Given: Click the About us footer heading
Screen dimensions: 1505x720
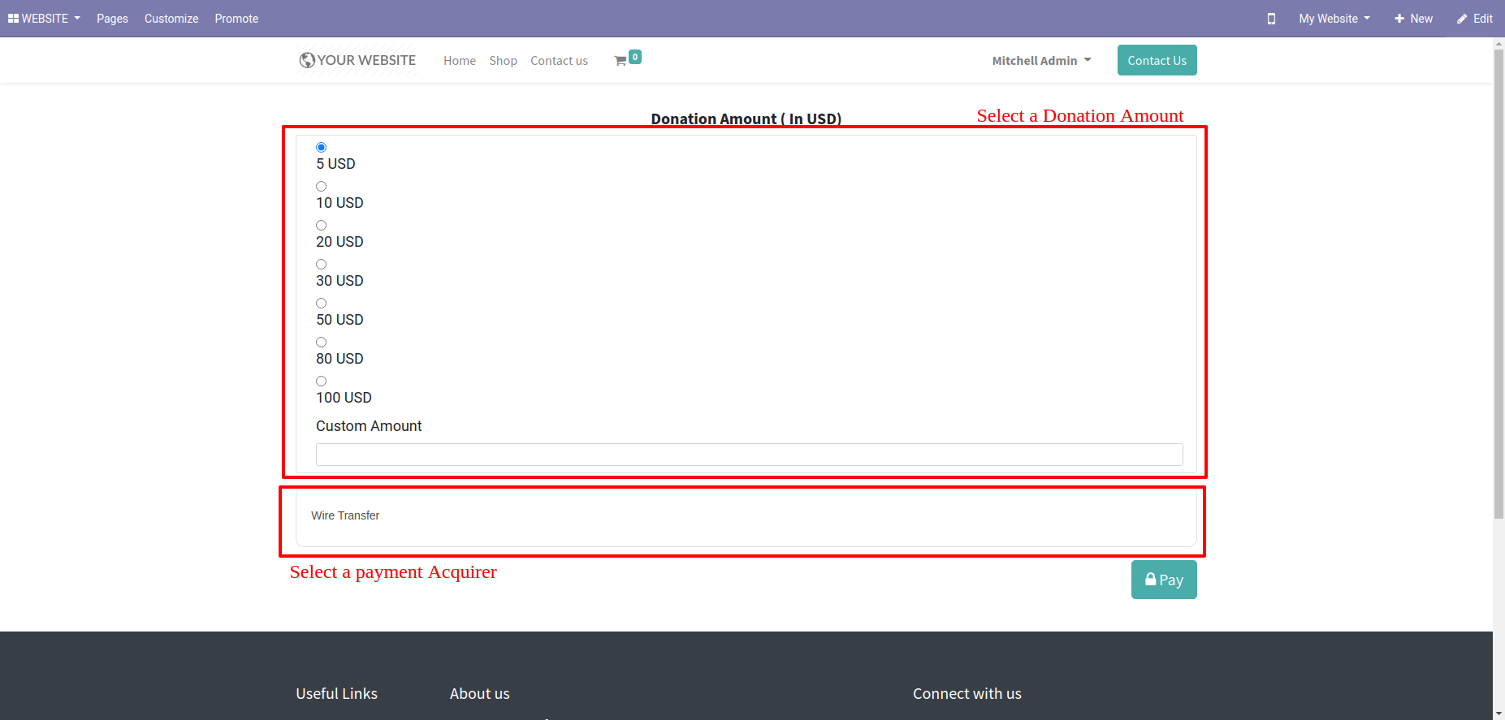Looking at the screenshot, I should click(x=479, y=694).
